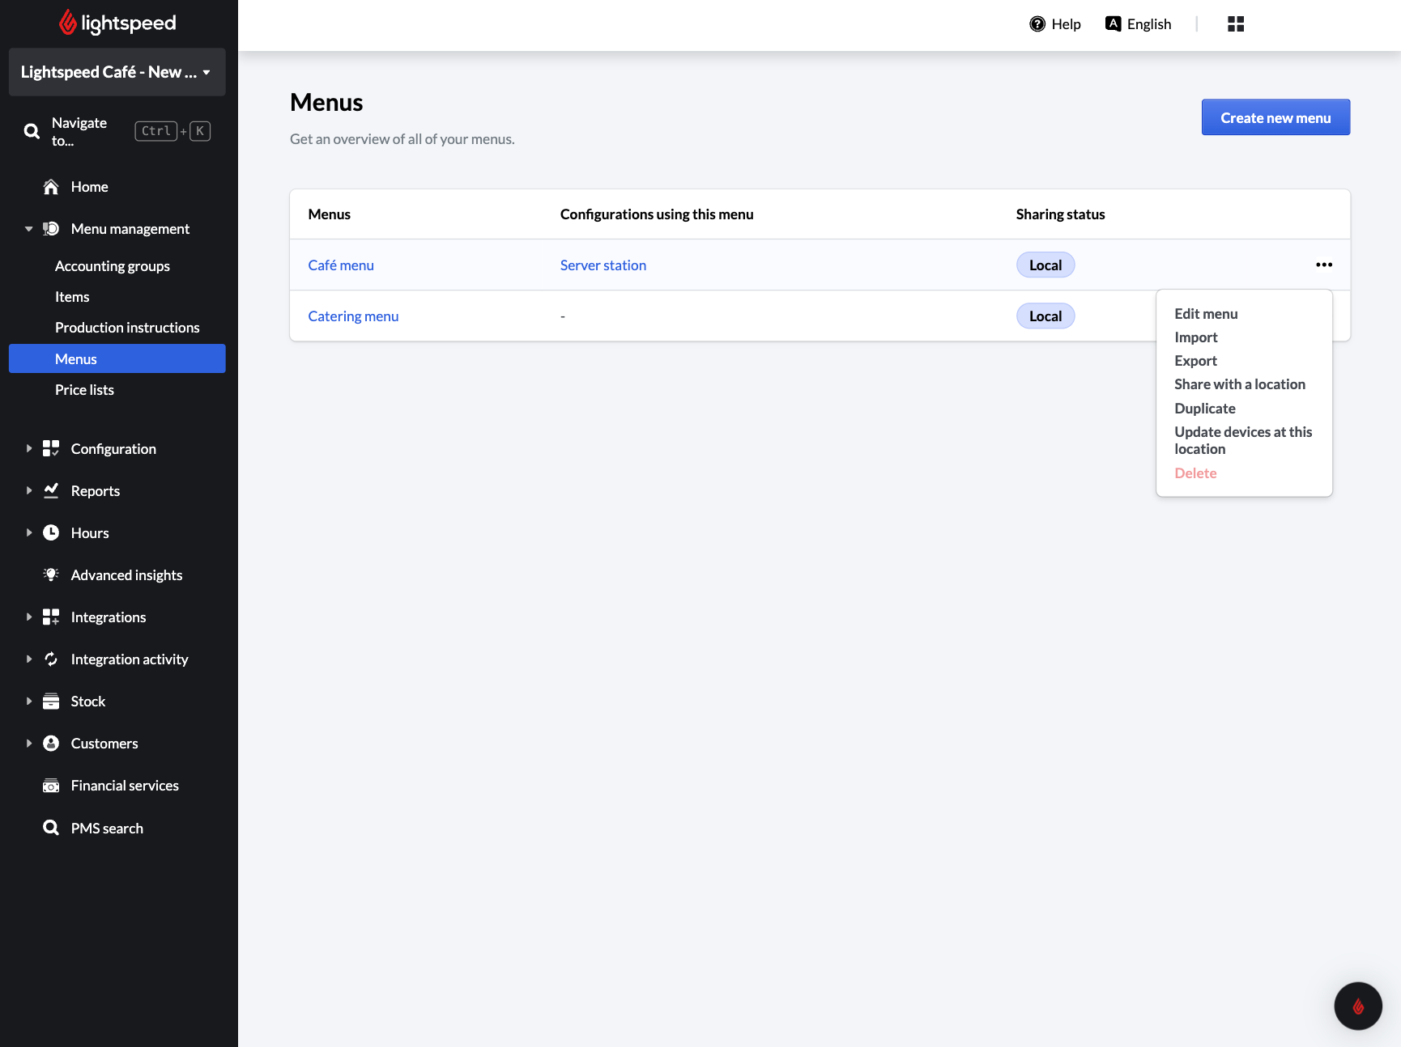This screenshot has height=1047, width=1401.
Task: Open the Server station configuration link
Action: pos(603,265)
